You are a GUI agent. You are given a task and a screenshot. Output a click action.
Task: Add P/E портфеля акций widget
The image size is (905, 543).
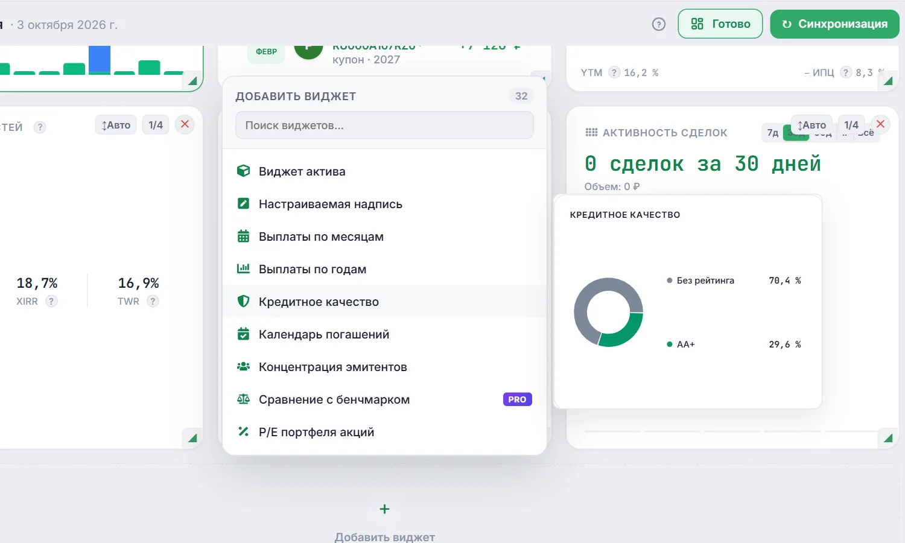(x=384, y=432)
